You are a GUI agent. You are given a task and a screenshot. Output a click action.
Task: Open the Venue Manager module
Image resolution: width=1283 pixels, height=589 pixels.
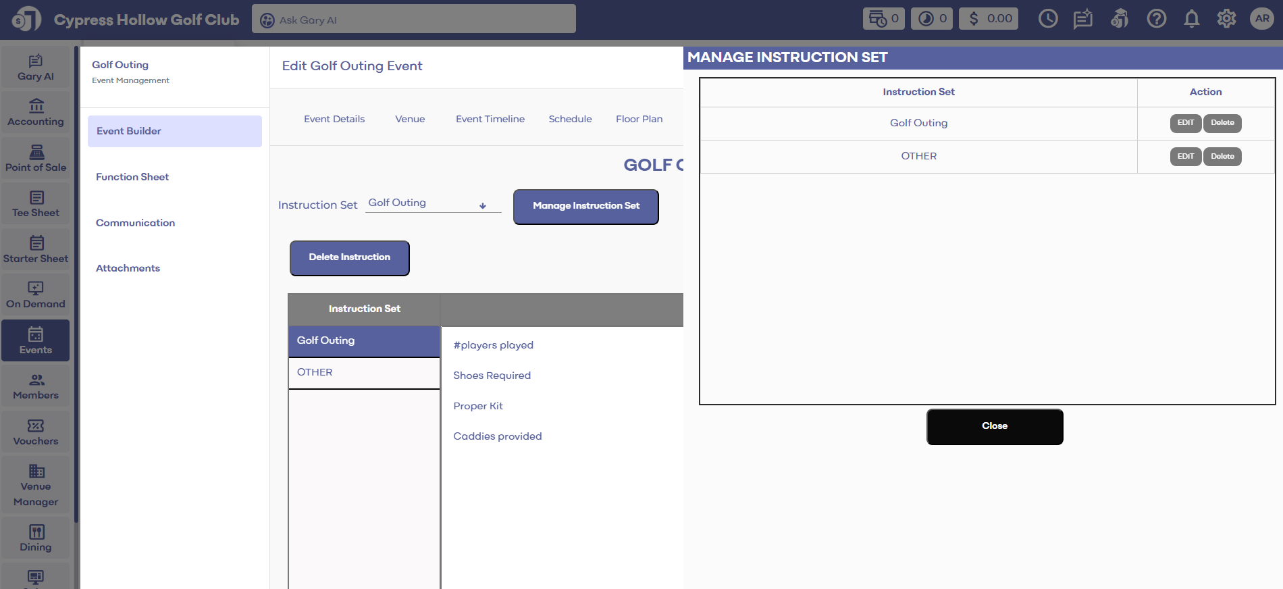(36, 485)
